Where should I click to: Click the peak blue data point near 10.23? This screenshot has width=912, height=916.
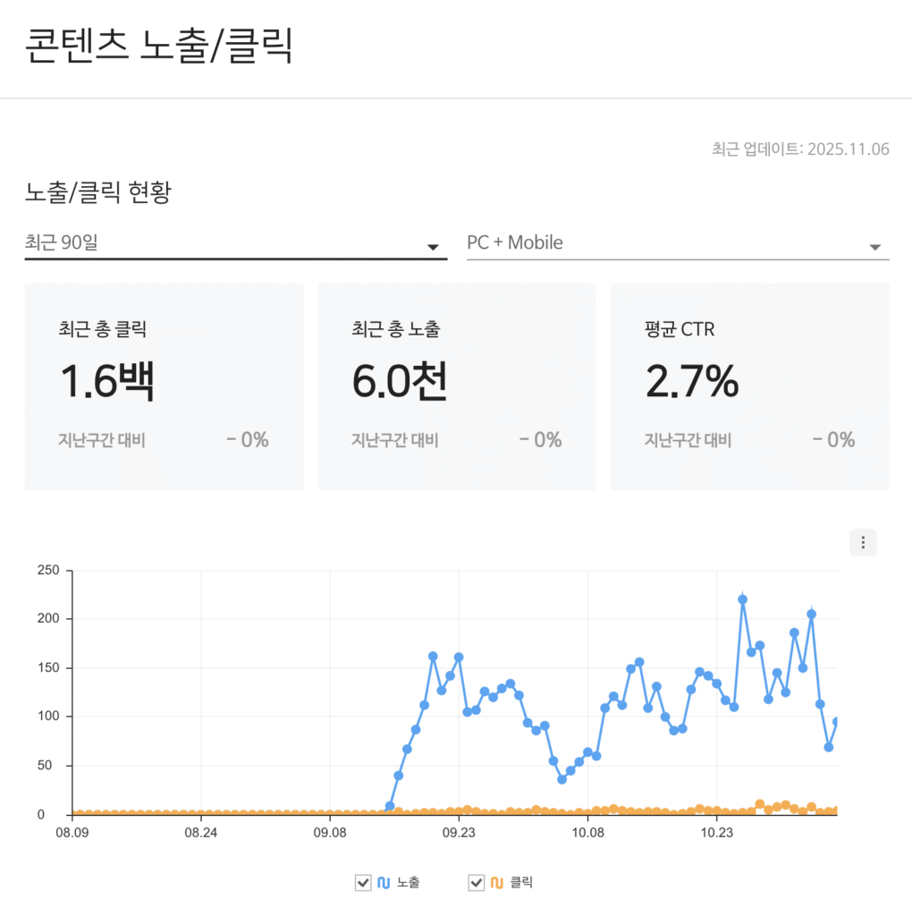[741, 598]
